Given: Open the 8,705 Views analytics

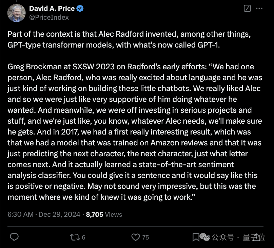Looking at the screenshot, I should [104, 214].
